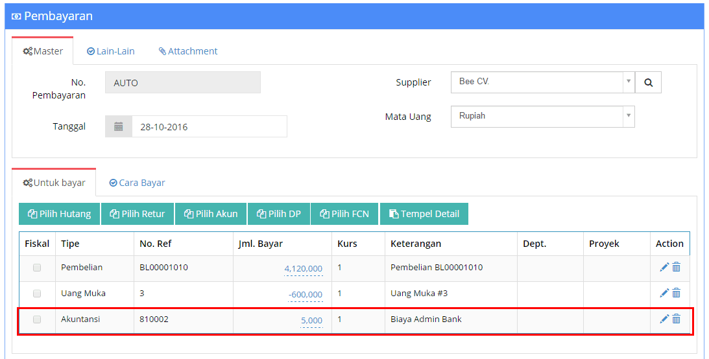
Task: Search supplier with magnifier button
Action: tap(648, 83)
